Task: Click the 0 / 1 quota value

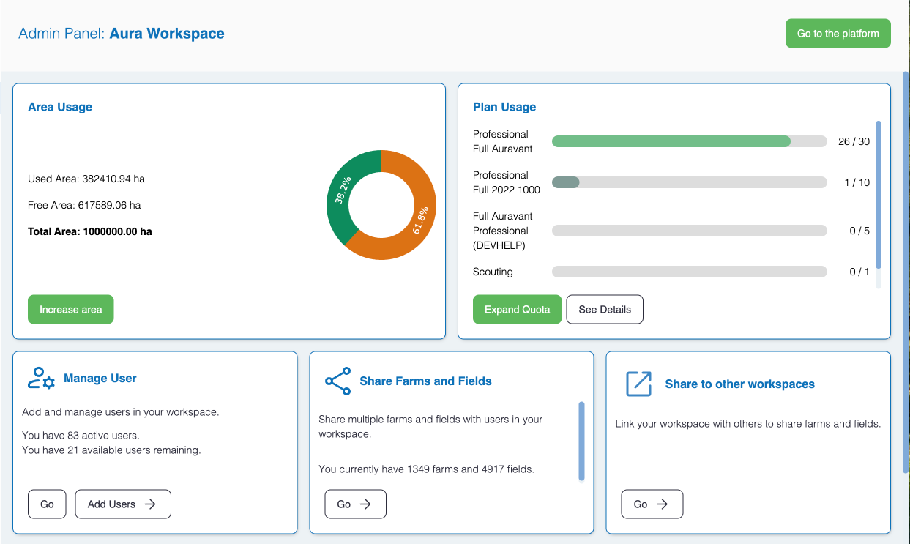Action: (859, 272)
